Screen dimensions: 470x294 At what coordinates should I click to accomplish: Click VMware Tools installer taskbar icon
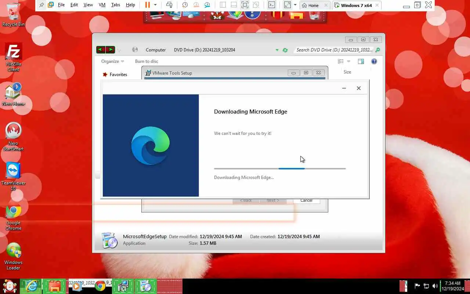[123, 286]
